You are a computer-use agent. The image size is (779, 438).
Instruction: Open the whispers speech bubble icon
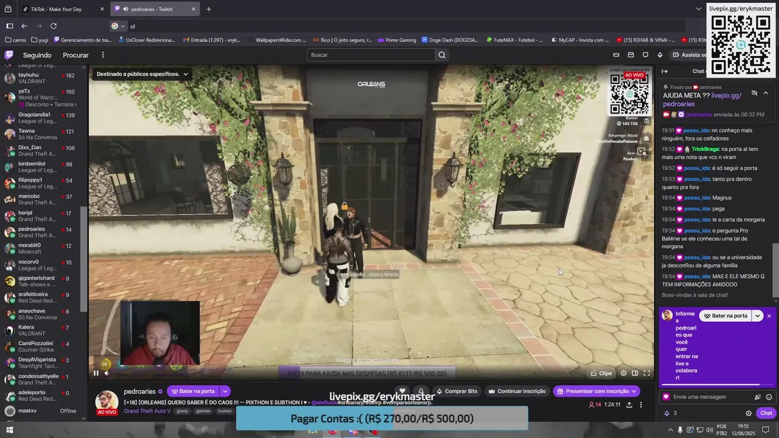pyautogui.click(x=645, y=55)
